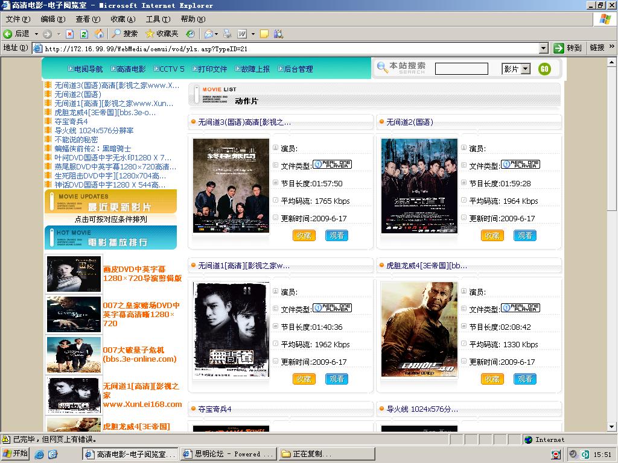Click the tray icon left of the 15:51 clock

point(585,455)
